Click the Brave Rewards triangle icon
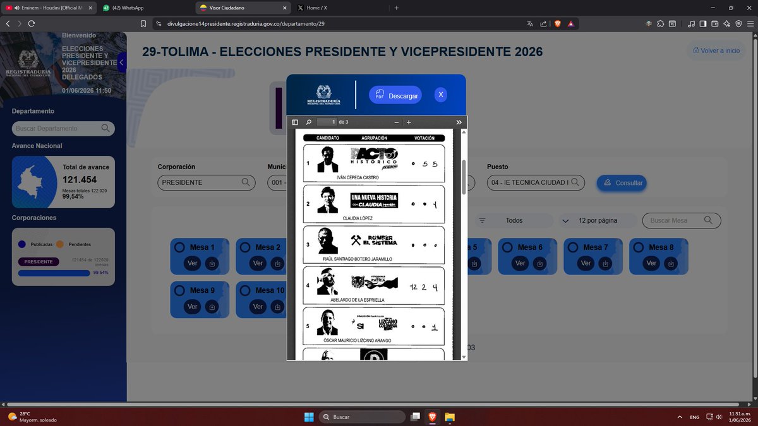 pos(571,23)
